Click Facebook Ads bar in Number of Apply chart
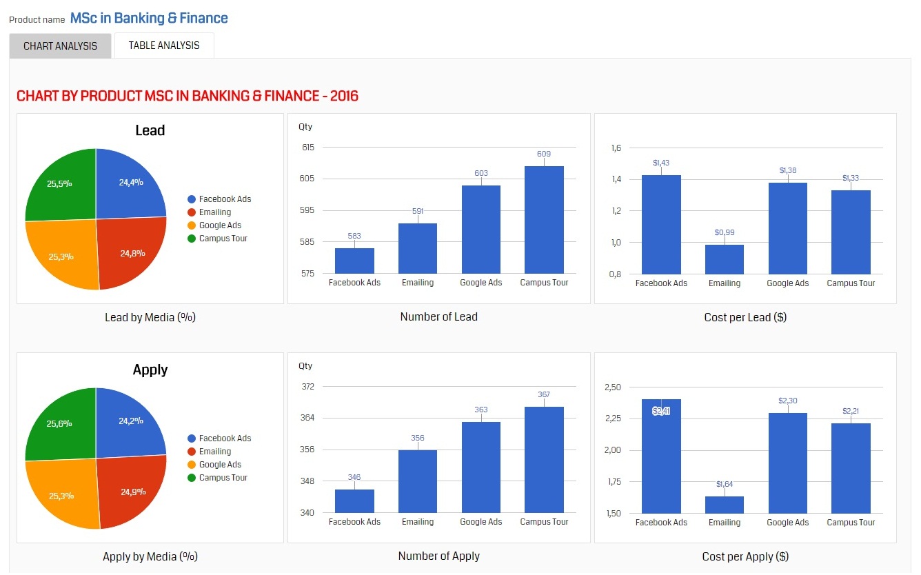 pyautogui.click(x=354, y=501)
